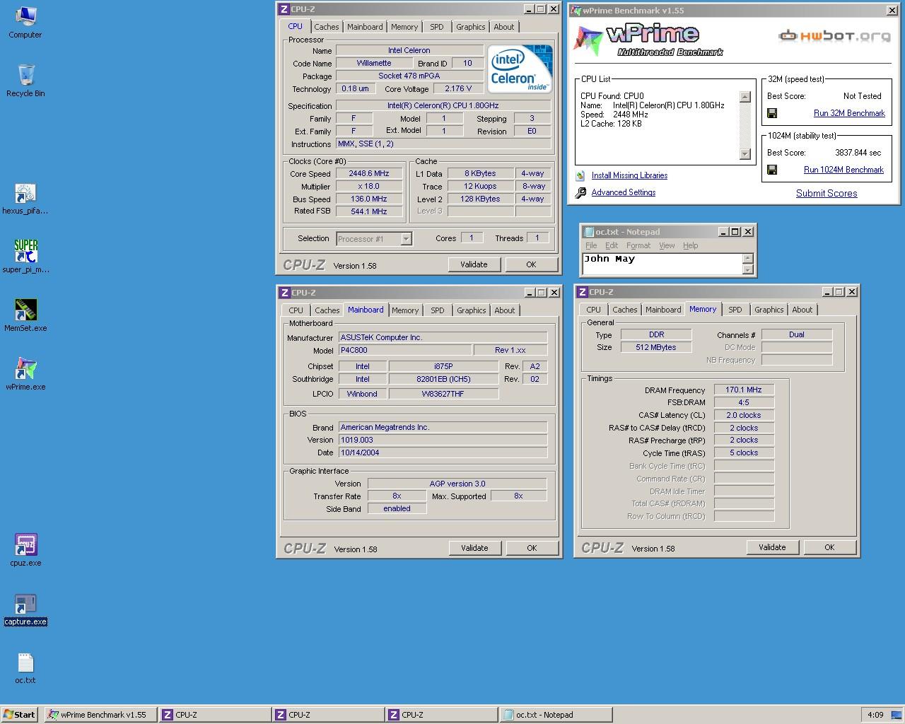Viewport: 905px width, 724px height.
Task: Click the Advanced Settings wrench icon
Action: coord(580,192)
